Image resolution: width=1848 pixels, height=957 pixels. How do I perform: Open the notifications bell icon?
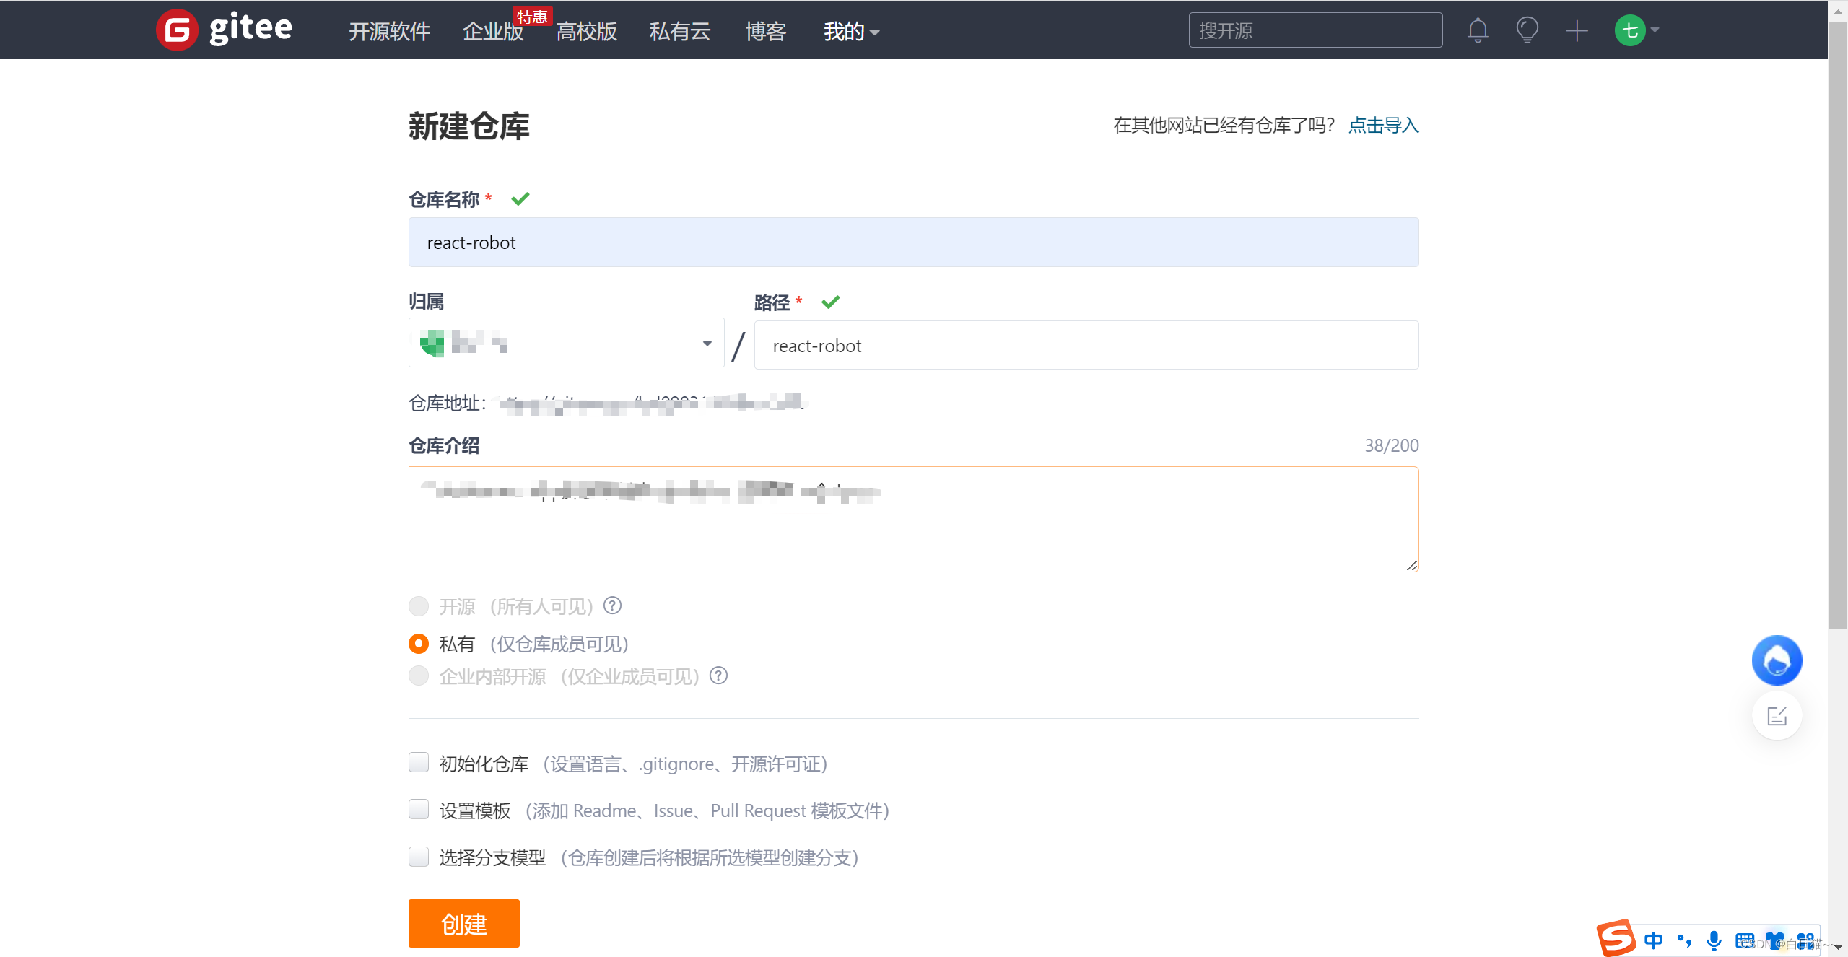(x=1478, y=30)
